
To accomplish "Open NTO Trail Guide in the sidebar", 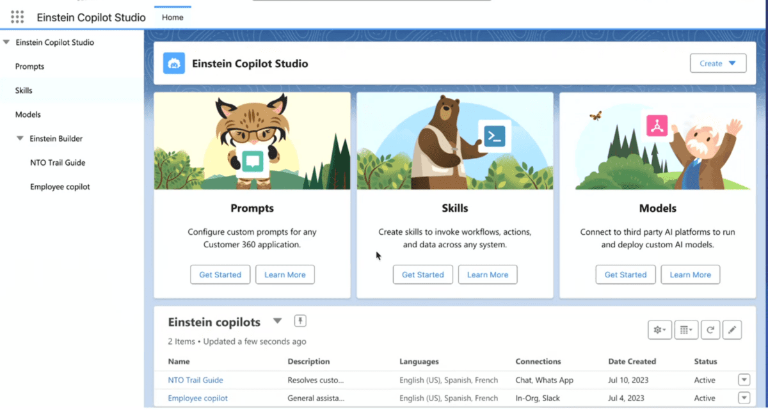I will pos(58,162).
